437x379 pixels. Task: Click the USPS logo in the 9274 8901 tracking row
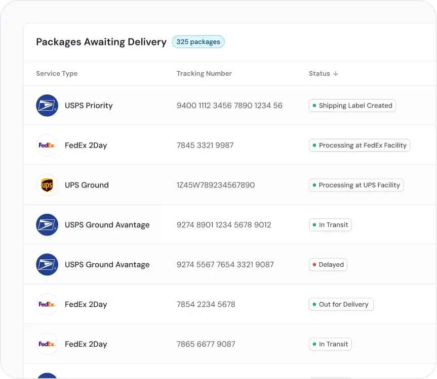point(47,225)
